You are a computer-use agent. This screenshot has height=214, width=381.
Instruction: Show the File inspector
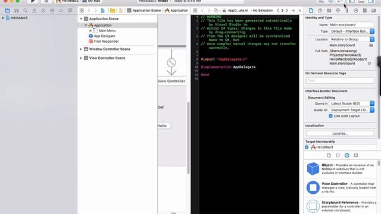[311, 11]
